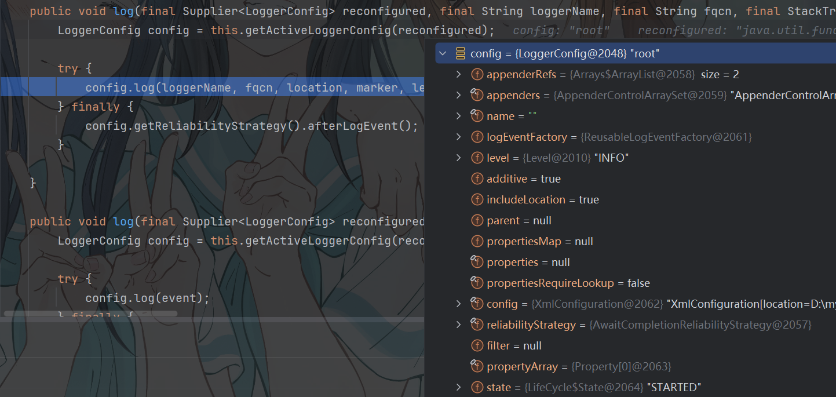Click the inline hint config: "root"

click(x=561, y=30)
